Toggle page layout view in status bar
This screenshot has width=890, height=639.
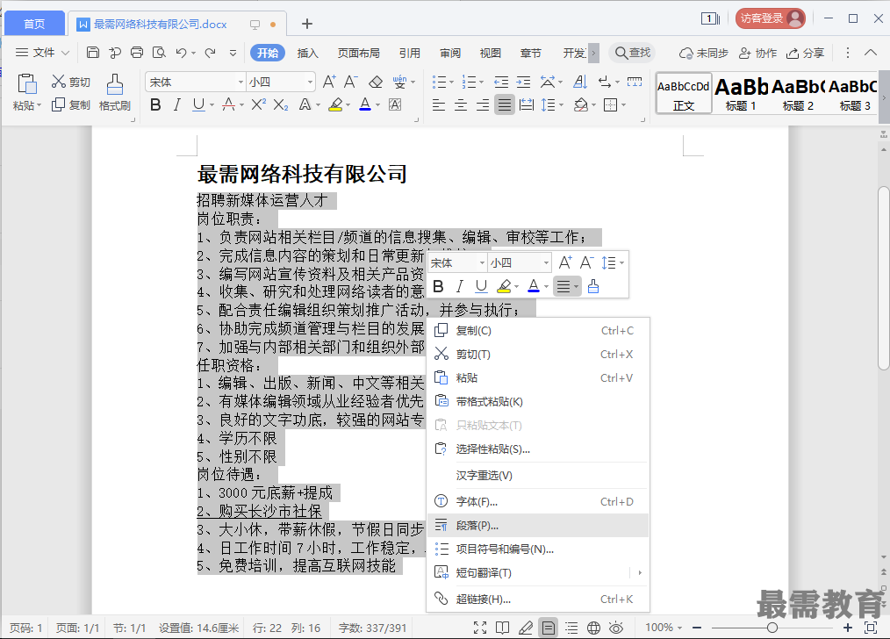(549, 628)
